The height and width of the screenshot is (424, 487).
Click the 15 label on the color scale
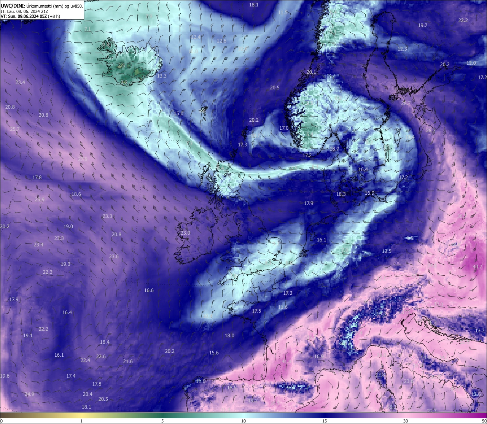click(x=325, y=421)
